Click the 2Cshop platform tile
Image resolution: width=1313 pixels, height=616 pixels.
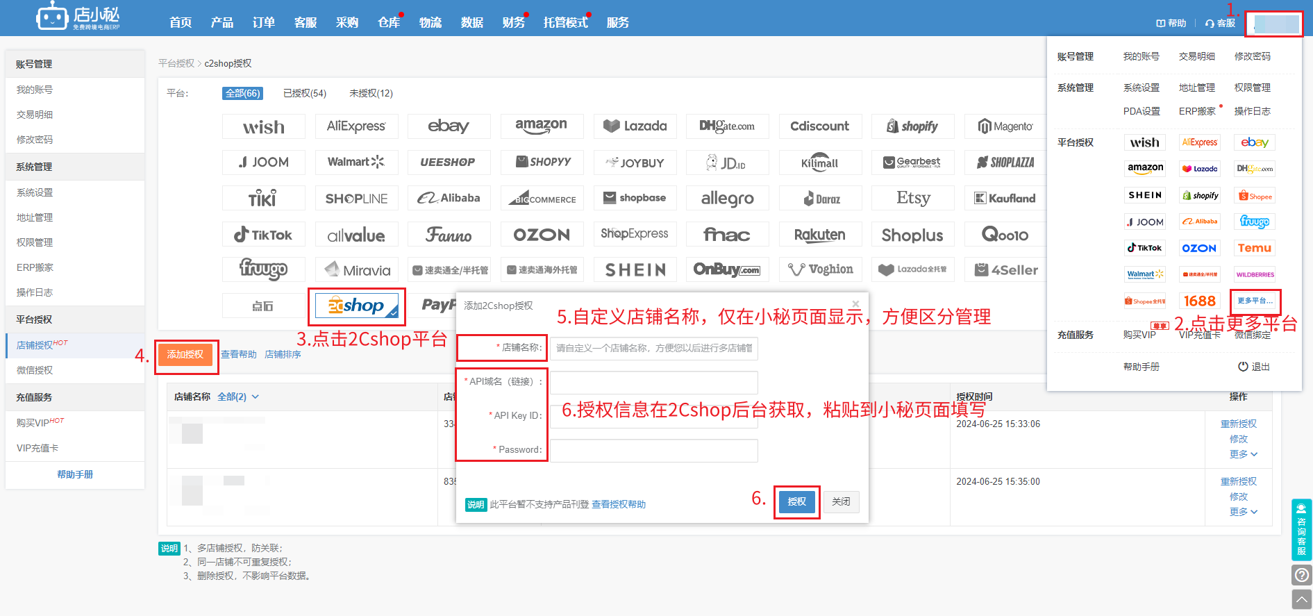(x=357, y=306)
